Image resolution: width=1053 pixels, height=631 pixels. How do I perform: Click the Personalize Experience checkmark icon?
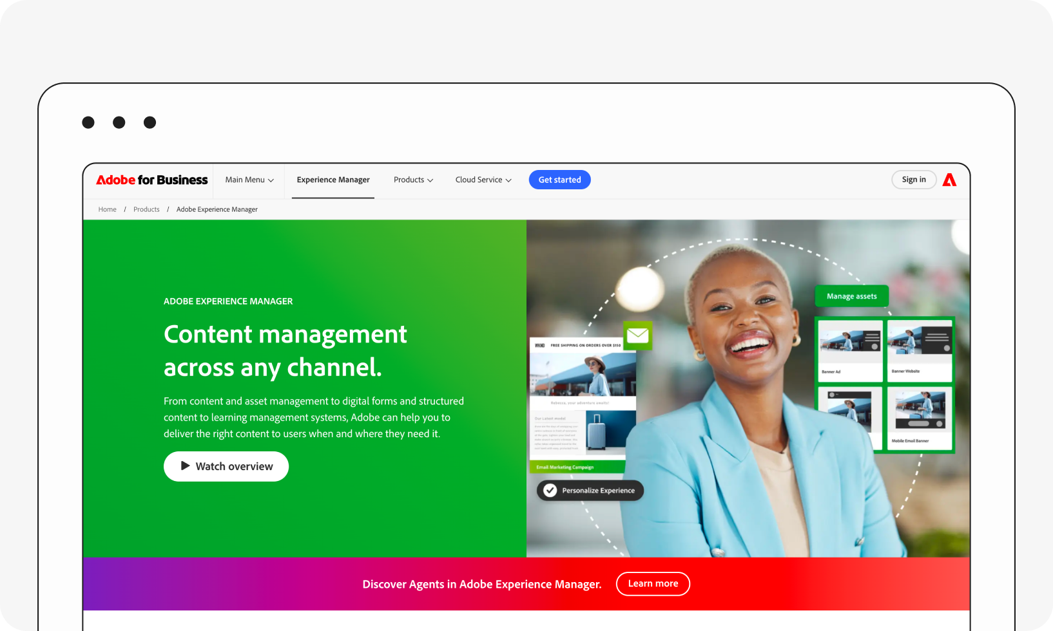tap(550, 491)
